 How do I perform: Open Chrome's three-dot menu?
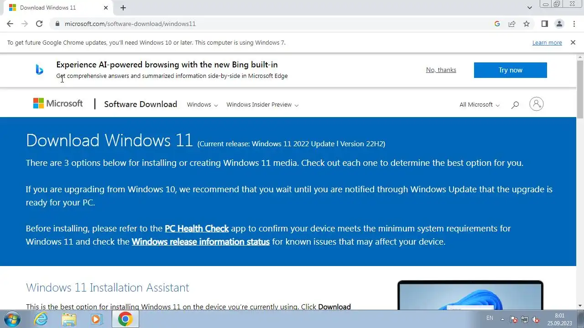pos(574,24)
